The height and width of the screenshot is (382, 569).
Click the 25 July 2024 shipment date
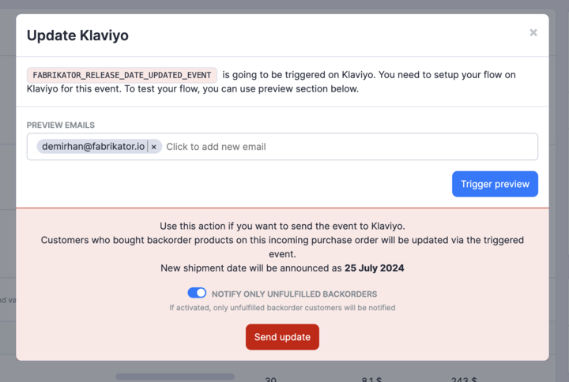374,268
